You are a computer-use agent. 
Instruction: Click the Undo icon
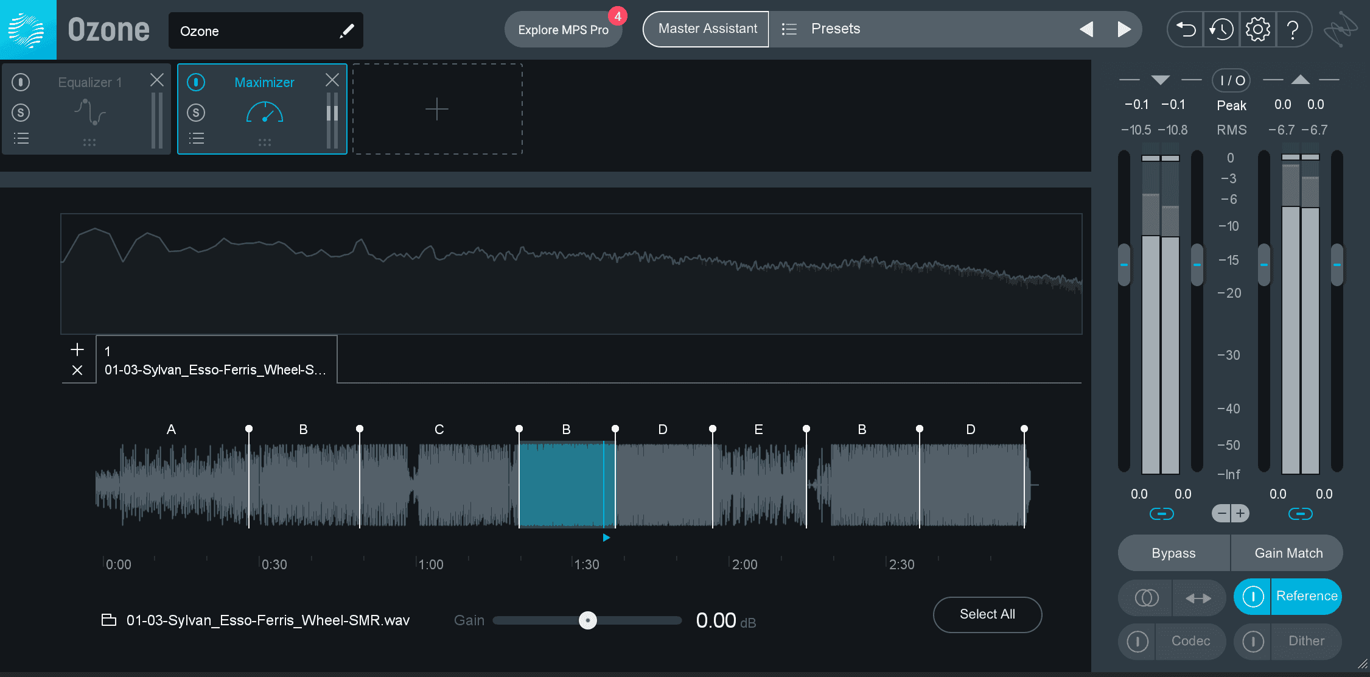point(1186,29)
